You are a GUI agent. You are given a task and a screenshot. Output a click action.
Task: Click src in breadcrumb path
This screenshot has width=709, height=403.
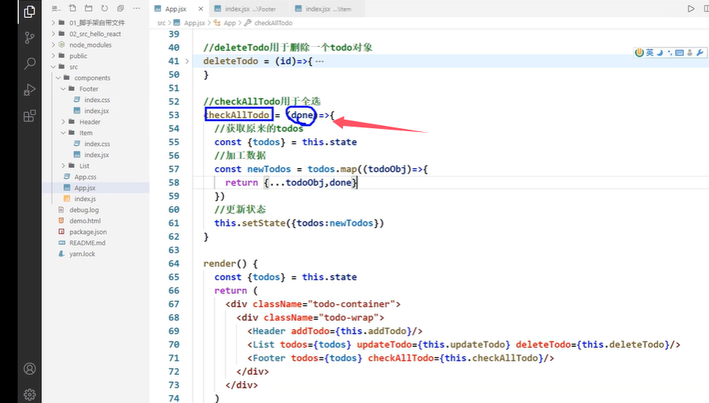tap(161, 22)
